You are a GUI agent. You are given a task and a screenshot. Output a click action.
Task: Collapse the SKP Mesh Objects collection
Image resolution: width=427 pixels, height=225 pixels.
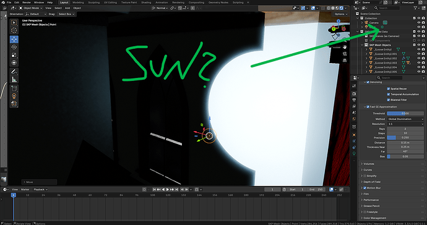[x=362, y=45]
